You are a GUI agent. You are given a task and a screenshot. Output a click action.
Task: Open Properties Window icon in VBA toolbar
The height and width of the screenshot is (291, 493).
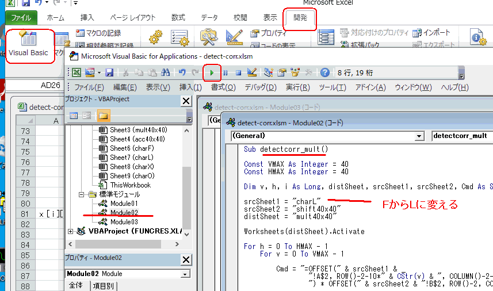tap(282, 72)
